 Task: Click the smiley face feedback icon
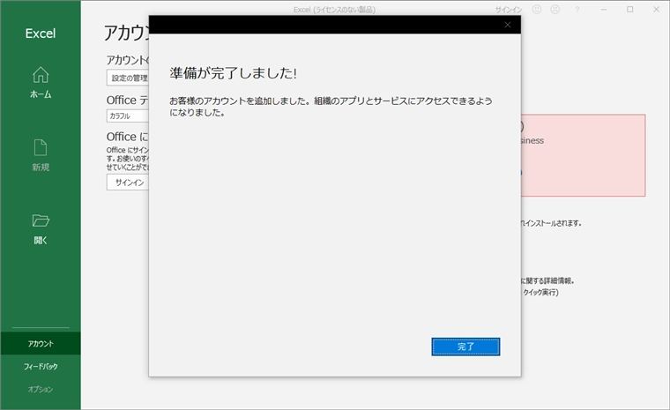point(537,10)
